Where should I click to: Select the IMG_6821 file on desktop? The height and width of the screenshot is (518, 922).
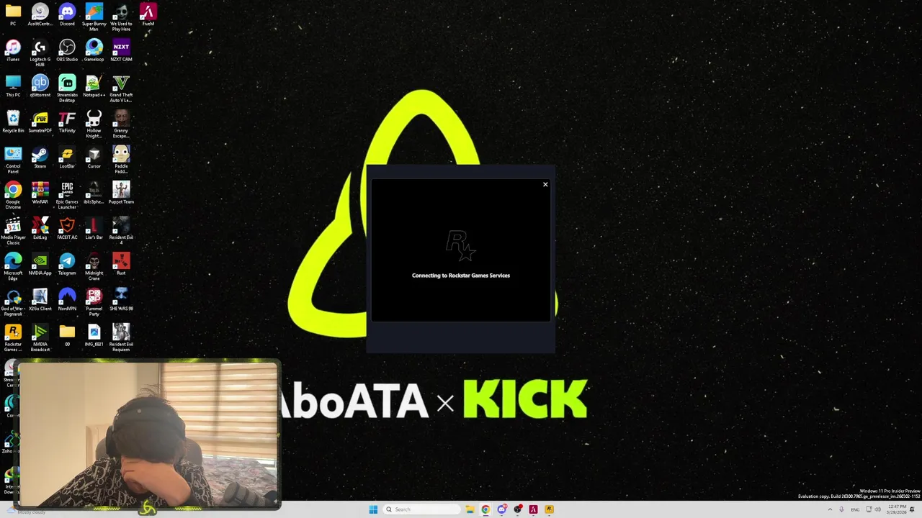[x=94, y=336]
